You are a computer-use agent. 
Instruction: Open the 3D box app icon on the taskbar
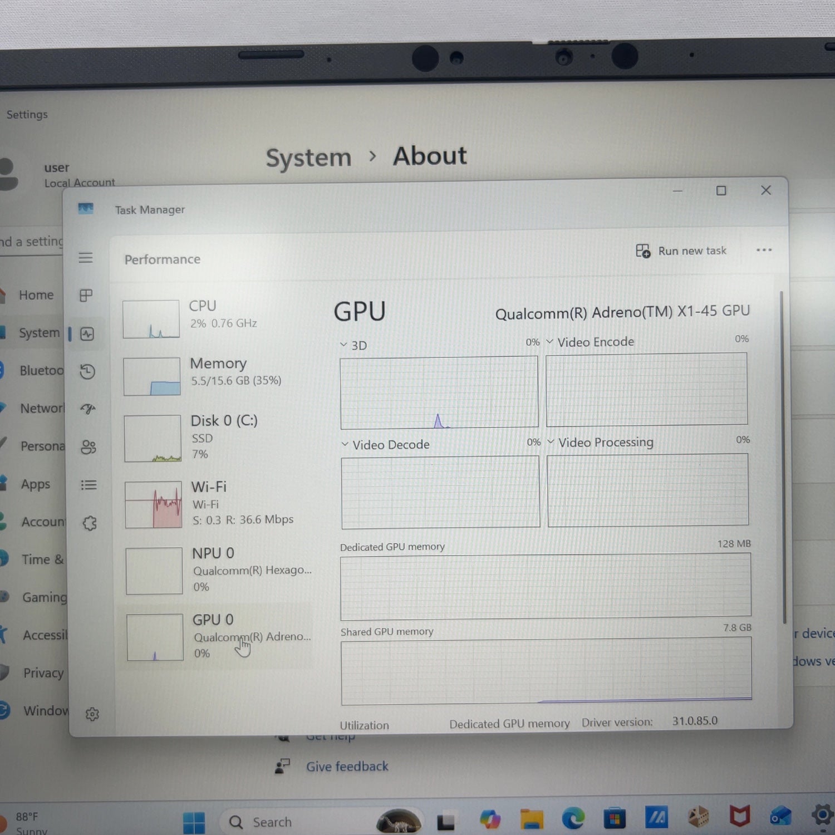click(698, 817)
